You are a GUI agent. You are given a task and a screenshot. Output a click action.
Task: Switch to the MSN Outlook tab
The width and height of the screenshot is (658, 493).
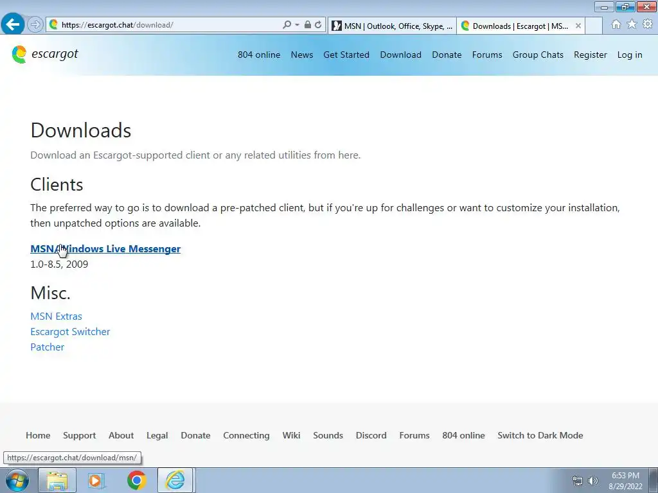coord(392,26)
